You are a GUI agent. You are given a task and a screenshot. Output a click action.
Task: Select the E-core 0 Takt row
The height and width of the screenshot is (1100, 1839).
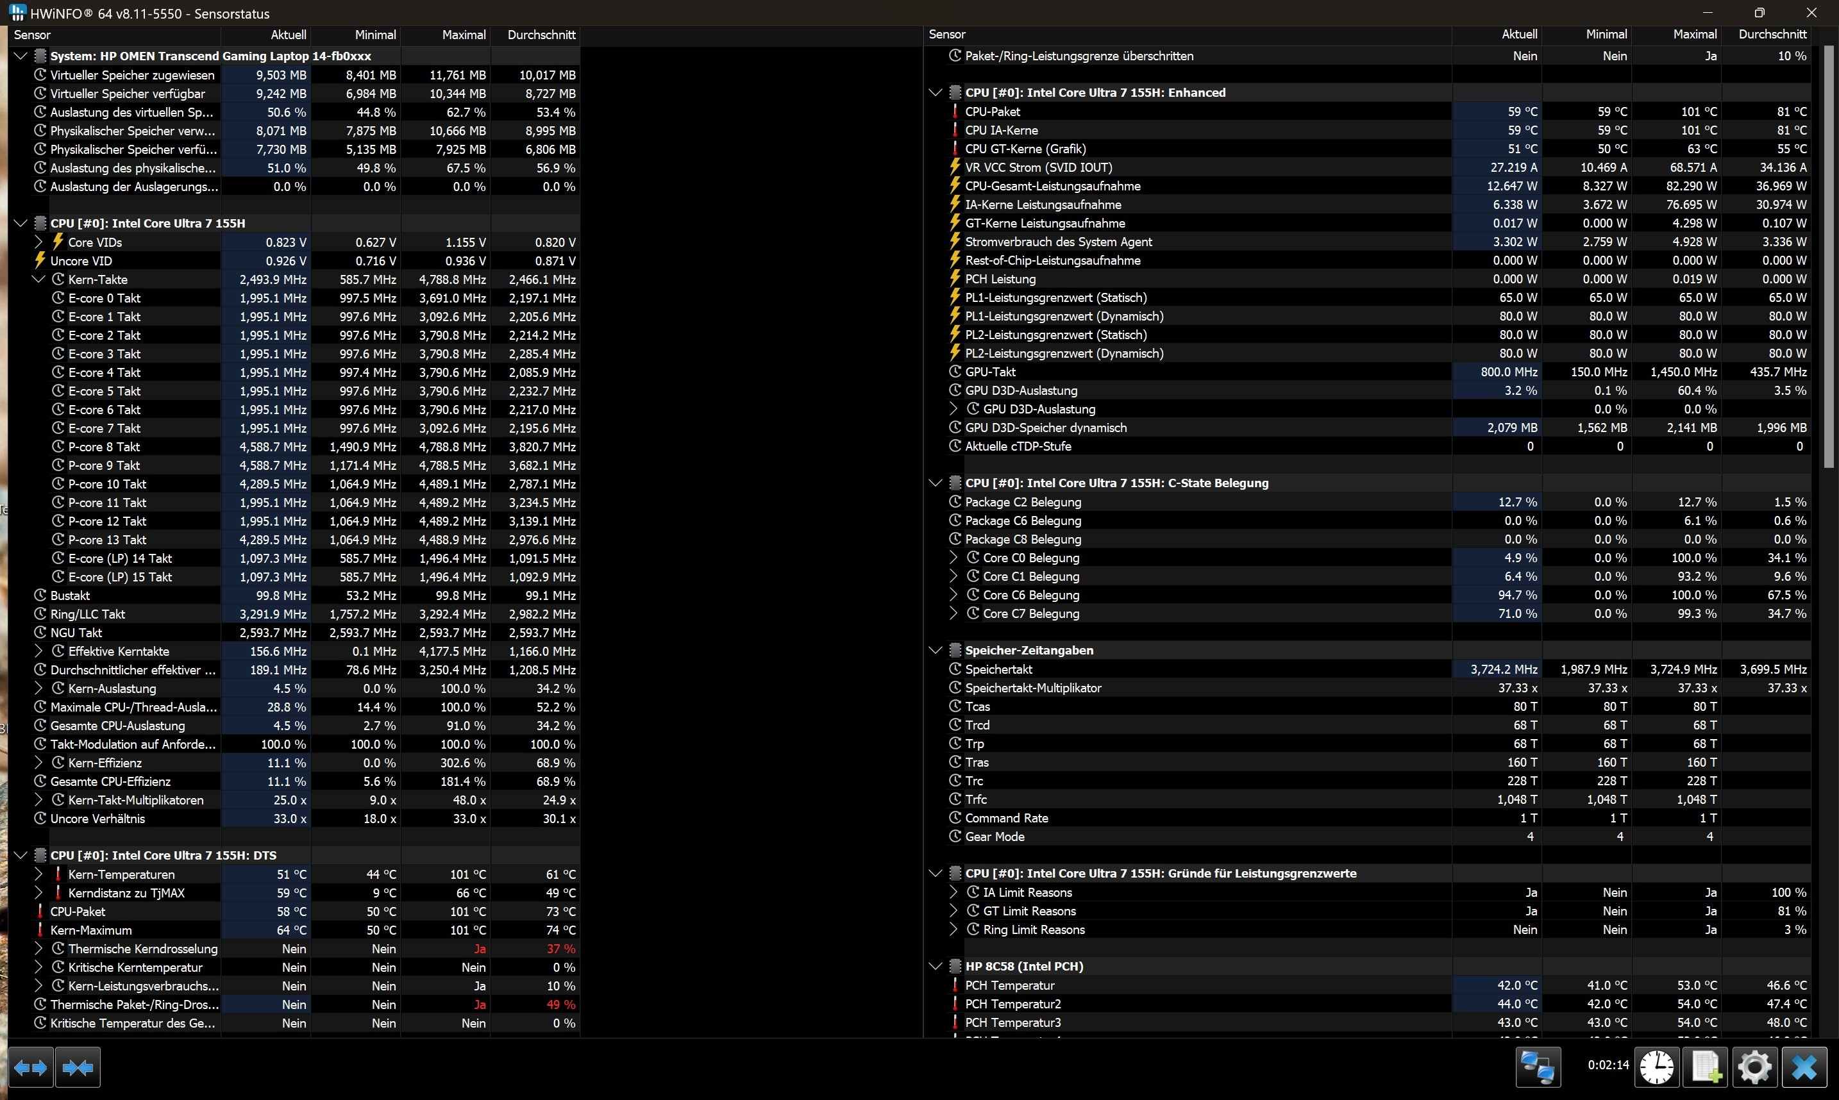pyautogui.click(x=294, y=298)
